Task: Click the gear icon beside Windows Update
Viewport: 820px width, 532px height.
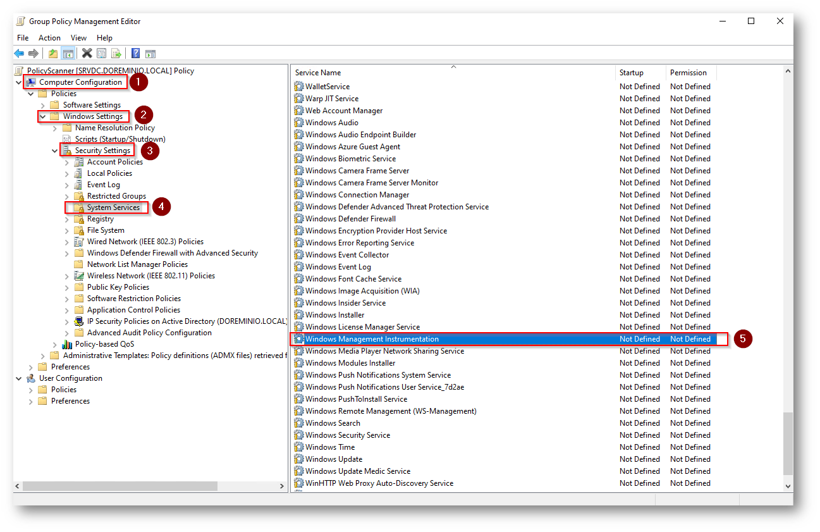Action: tap(299, 459)
